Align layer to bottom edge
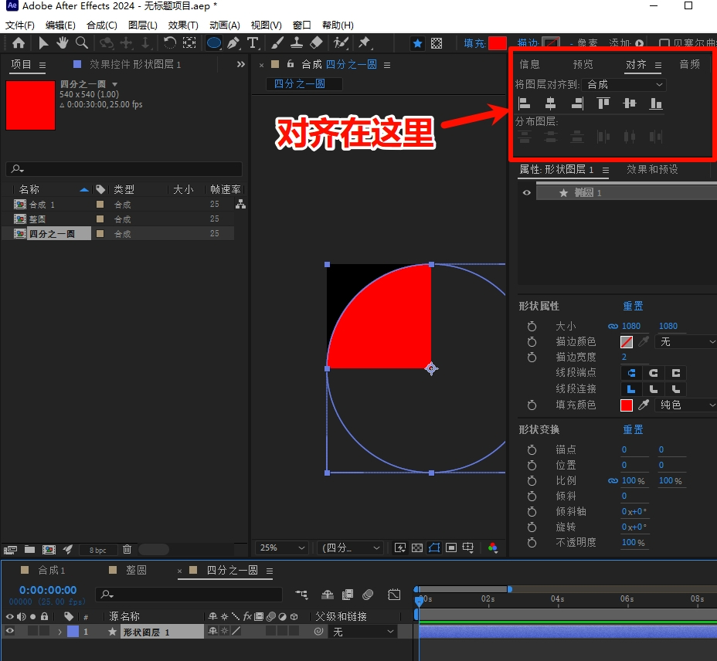This screenshot has height=661, width=717. point(656,103)
